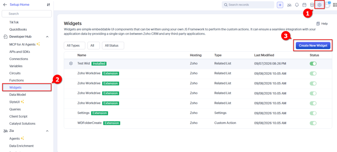Click the Test Wid widget name
Image resolution: width=337 pixels, height=152 pixels.
point(84,64)
